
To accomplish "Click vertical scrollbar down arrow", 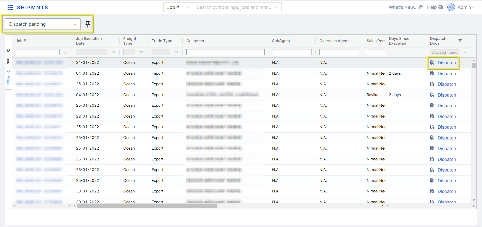I will click(474, 200).
